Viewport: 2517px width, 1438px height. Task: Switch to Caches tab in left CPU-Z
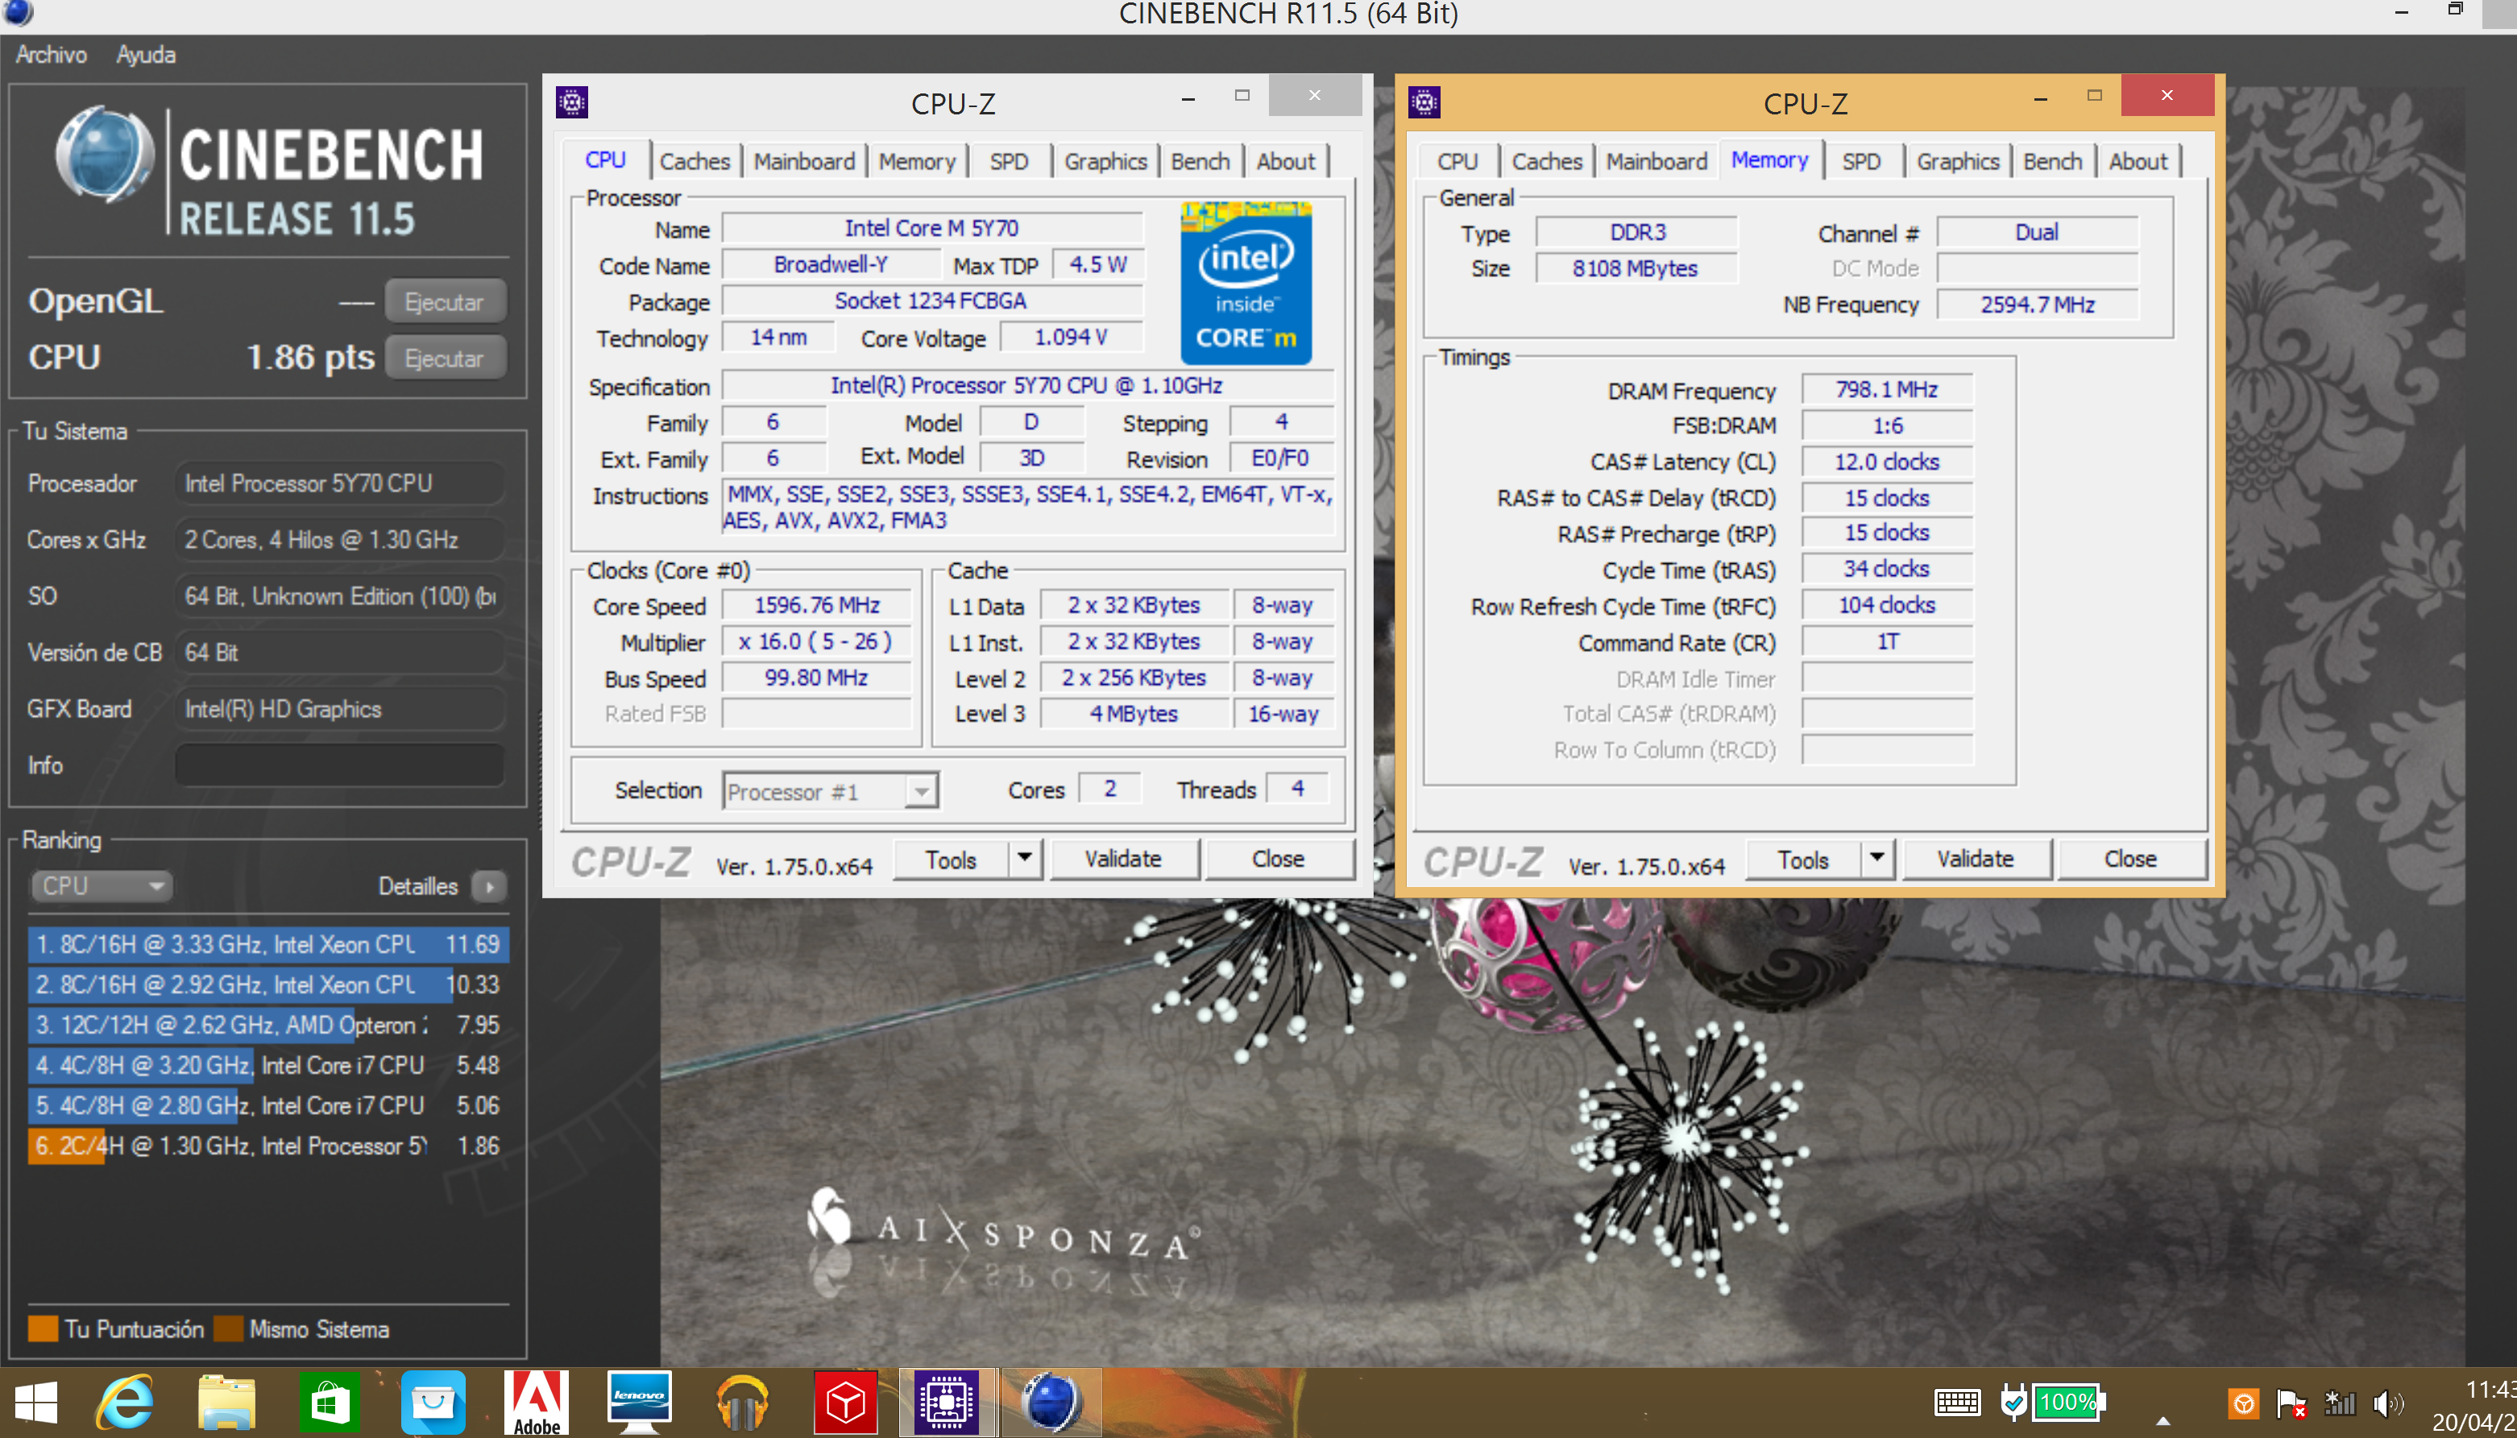point(695,161)
